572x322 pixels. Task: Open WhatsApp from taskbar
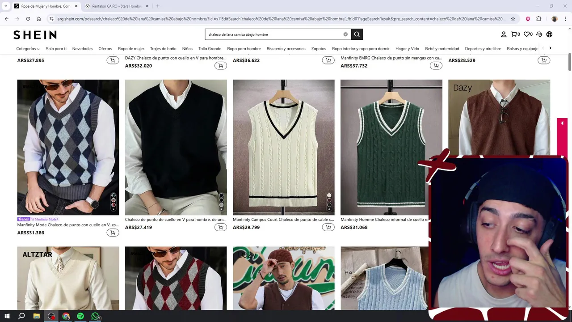tap(95, 316)
